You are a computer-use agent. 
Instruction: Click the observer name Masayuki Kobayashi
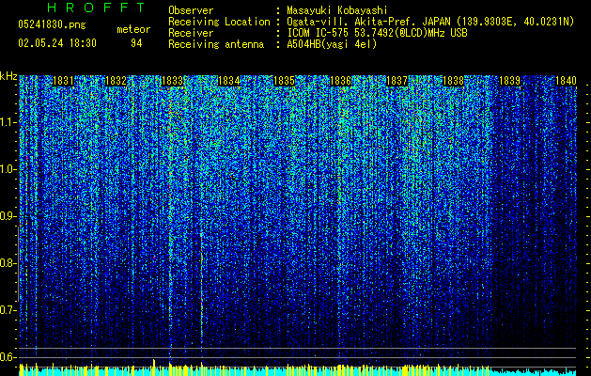[337, 10]
